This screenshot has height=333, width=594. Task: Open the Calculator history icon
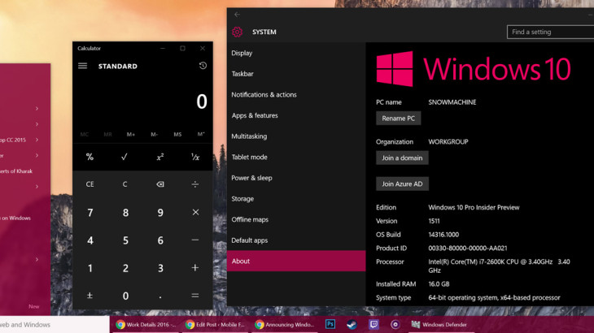click(203, 66)
